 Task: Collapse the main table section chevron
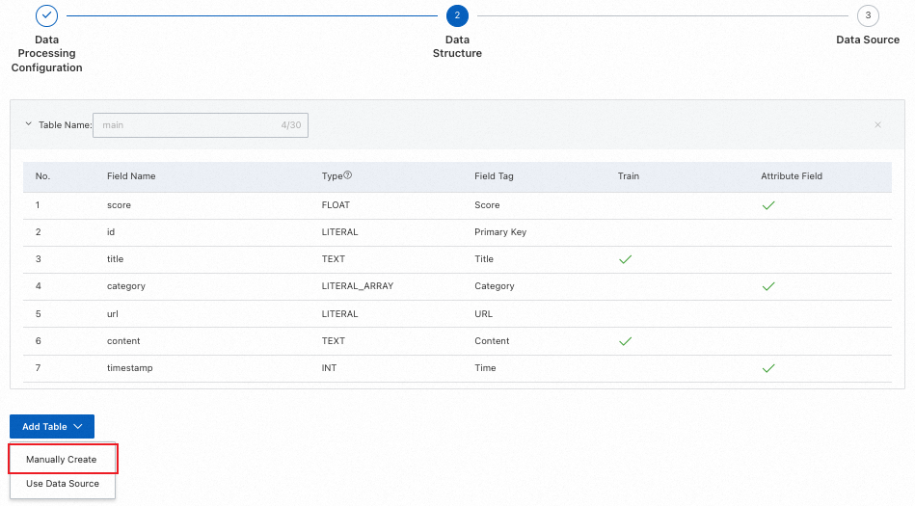tap(29, 124)
